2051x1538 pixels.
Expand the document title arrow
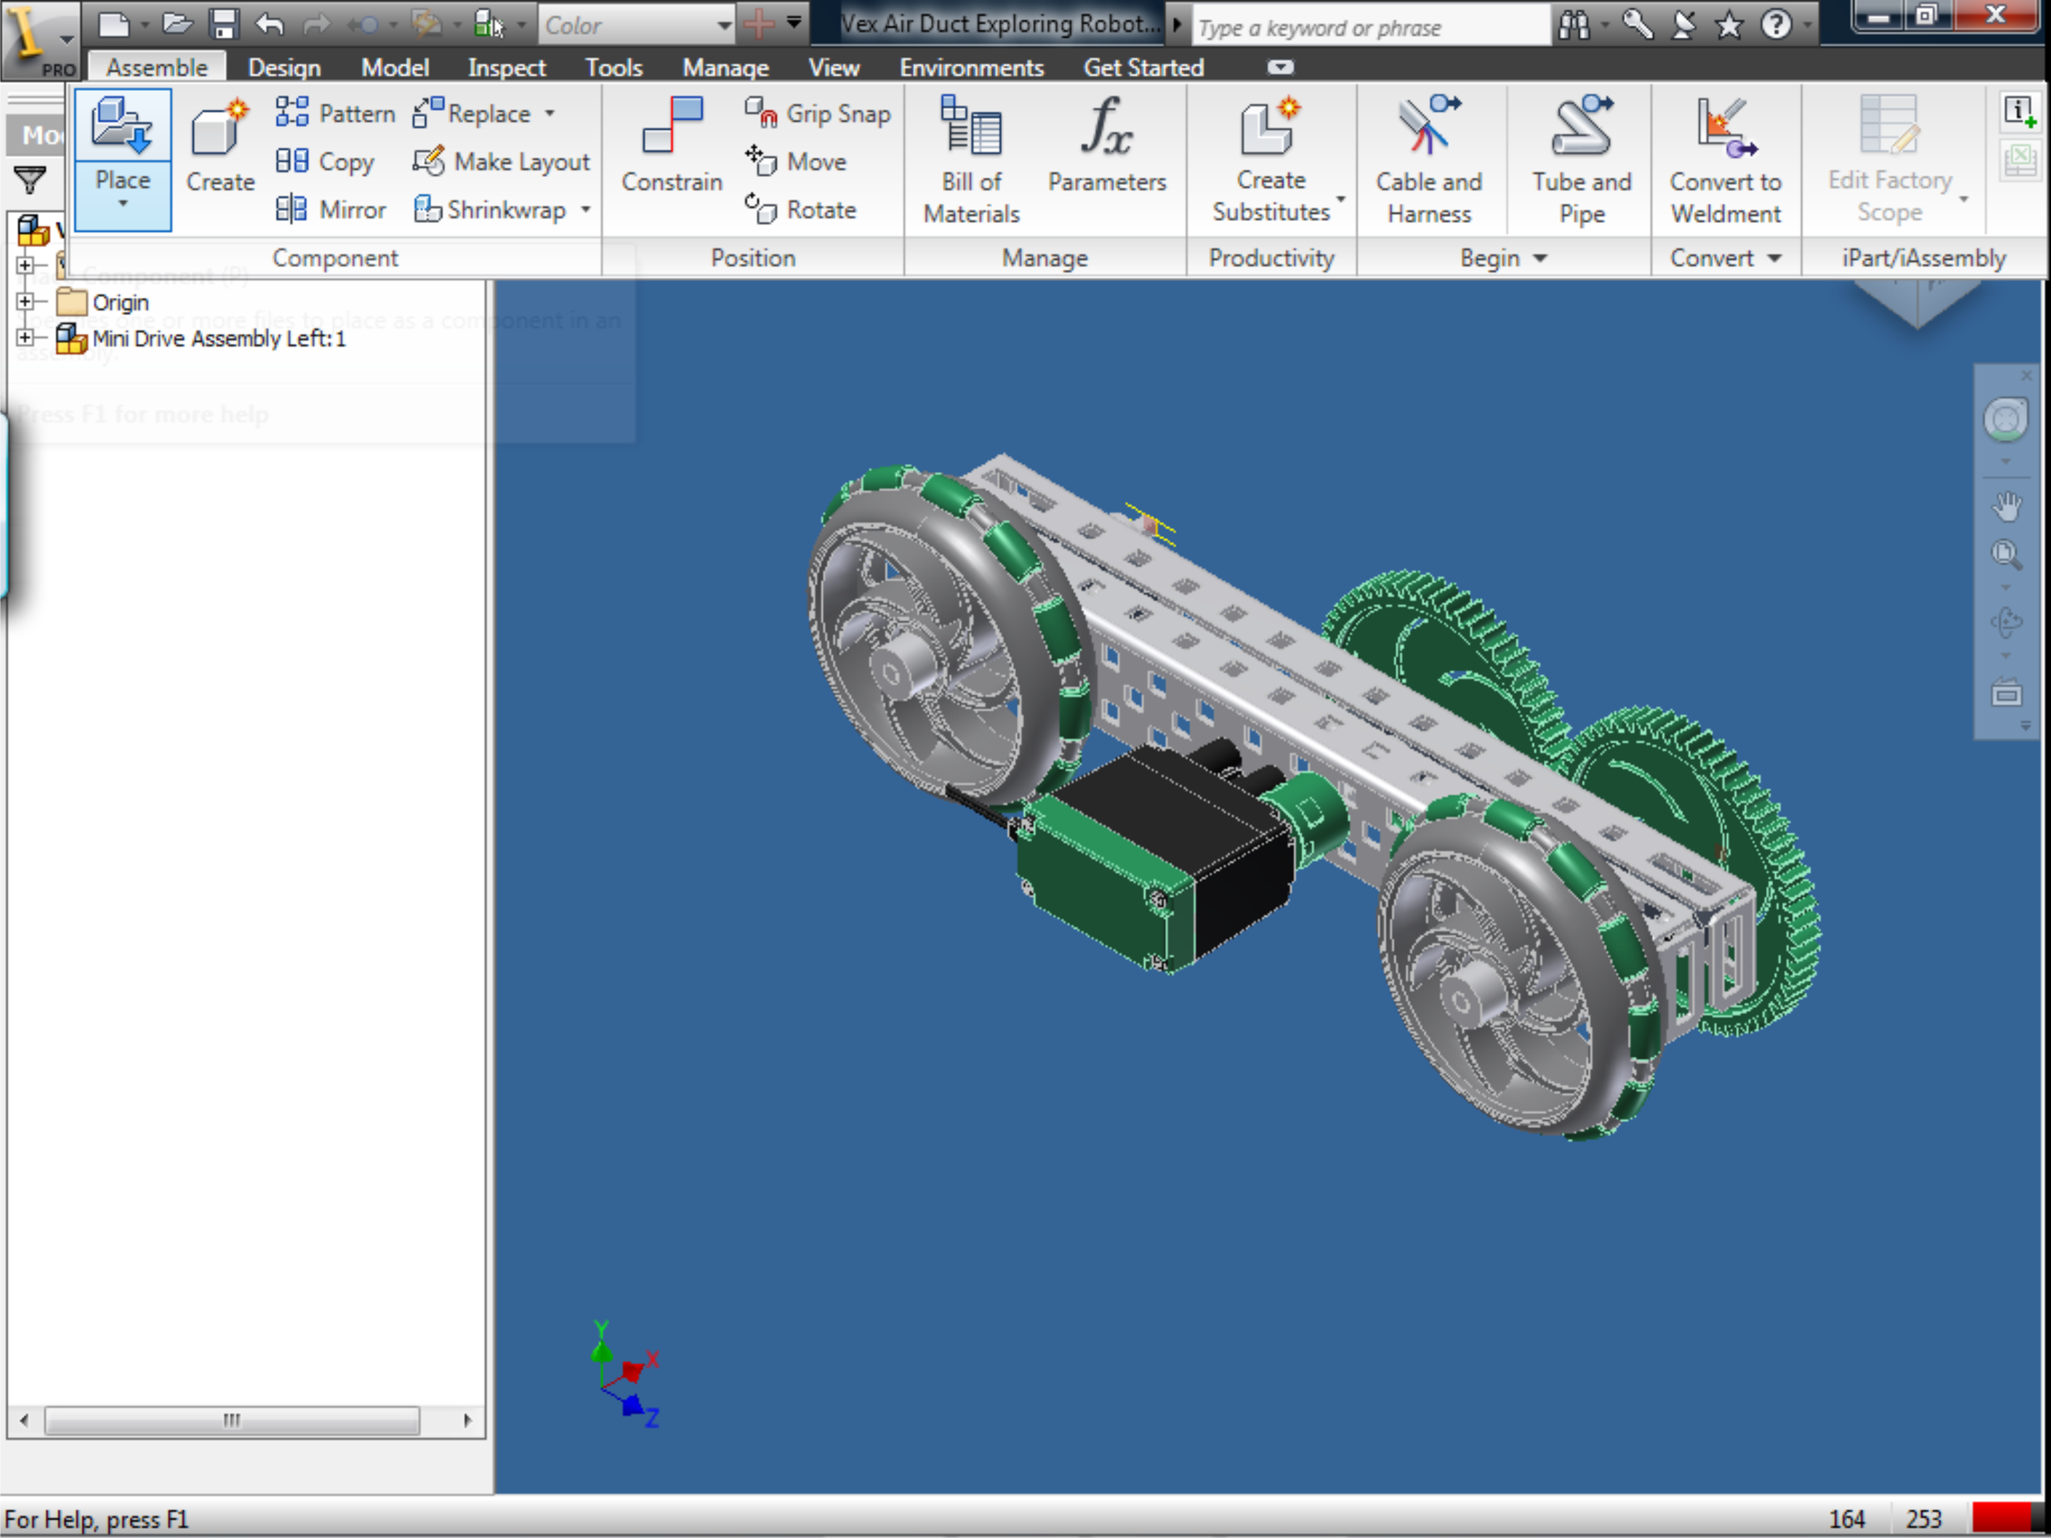pyautogui.click(x=1177, y=25)
